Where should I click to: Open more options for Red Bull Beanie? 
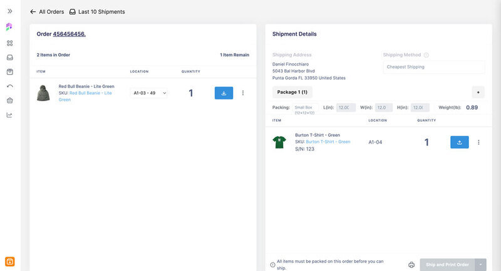point(243,93)
